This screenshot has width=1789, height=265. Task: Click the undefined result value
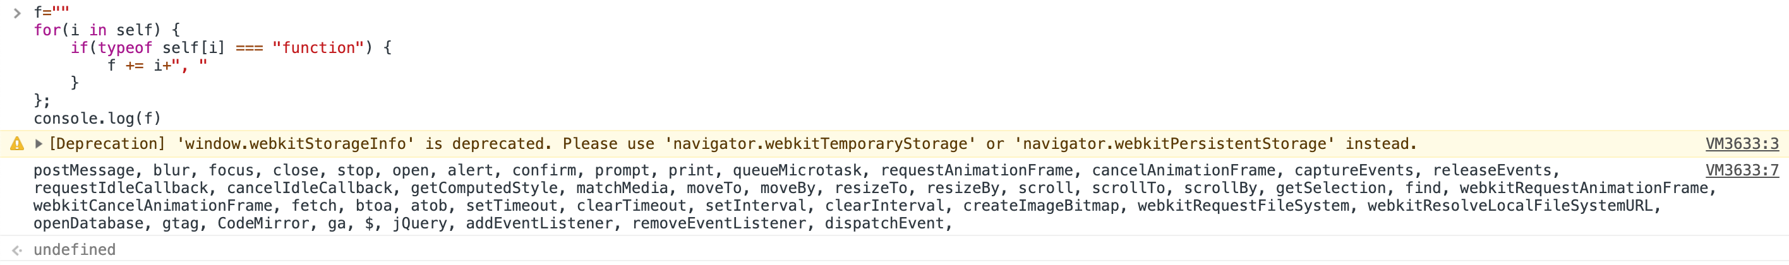[75, 250]
